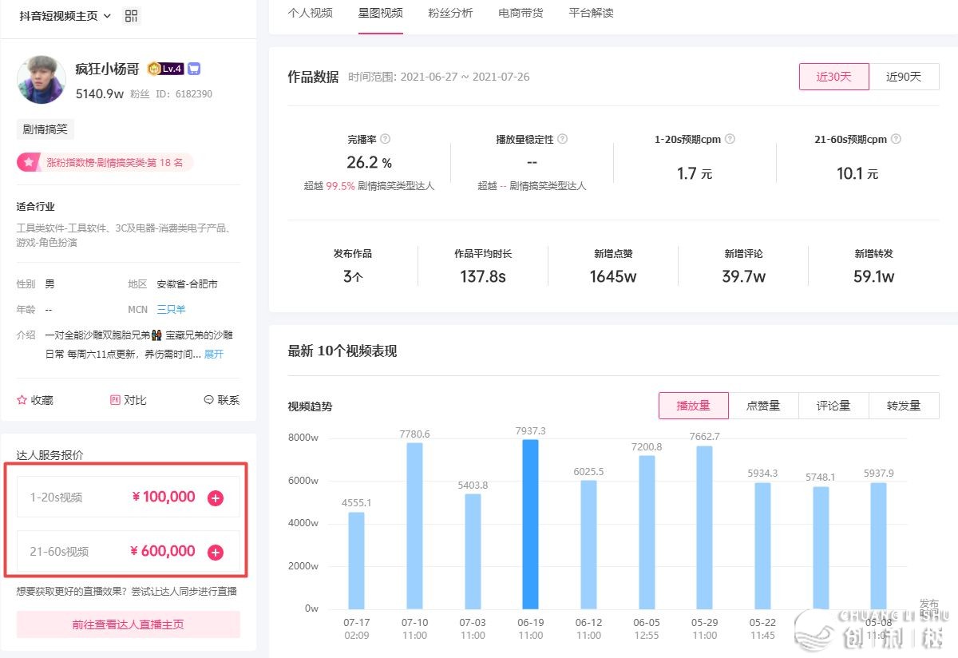Expand the introduction with 展开
The image size is (958, 658).
point(214,354)
